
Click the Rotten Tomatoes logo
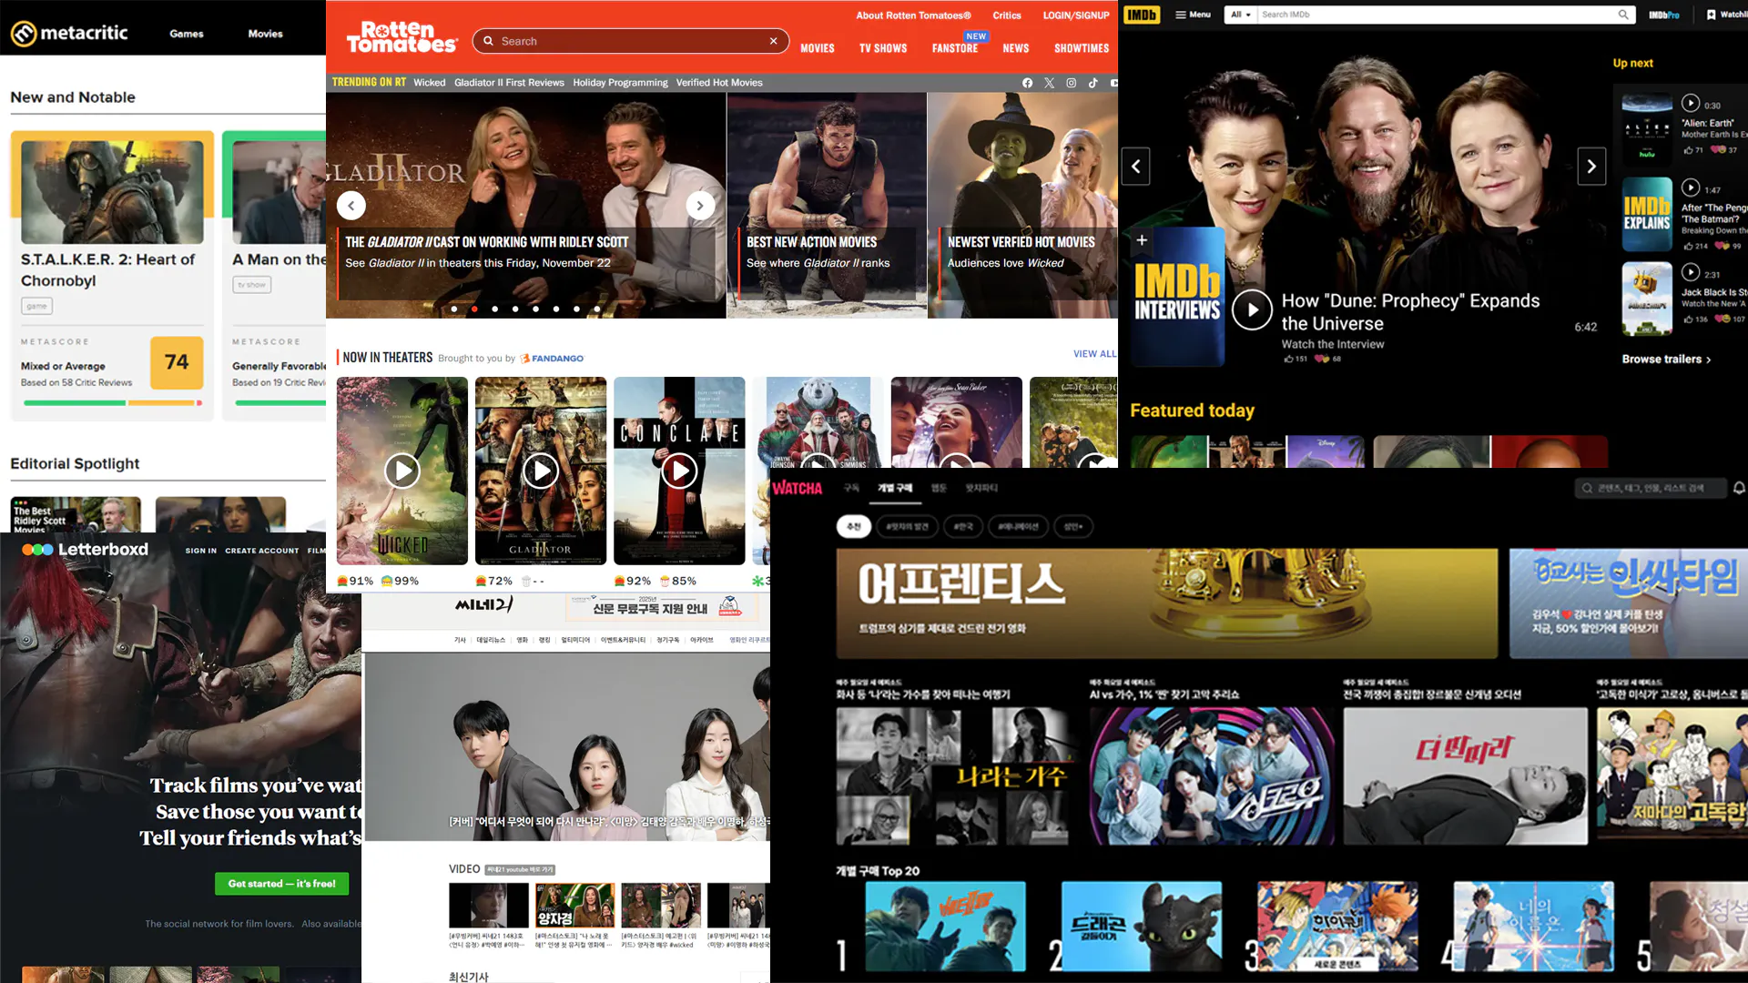pos(401,37)
